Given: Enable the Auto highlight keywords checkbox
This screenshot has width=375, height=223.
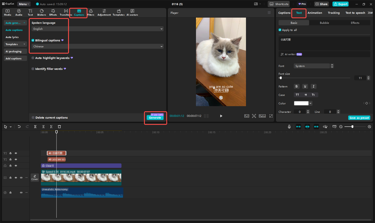Looking at the screenshot, I should pyautogui.click(x=33, y=58).
